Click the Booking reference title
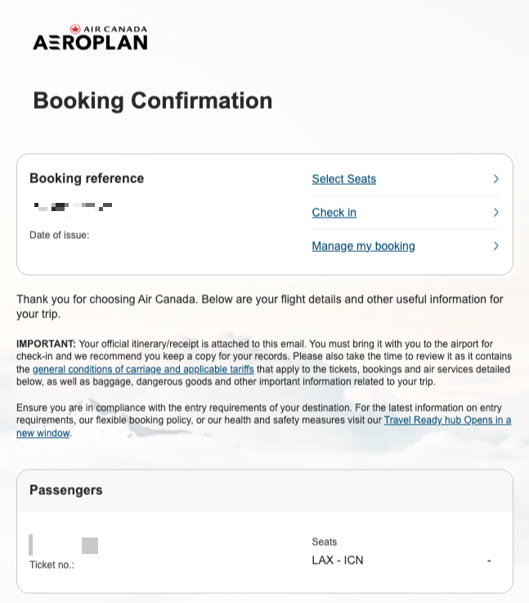The image size is (529, 603). point(87,178)
